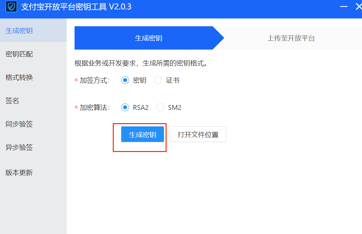Choose 证书 as the signing method

(x=158, y=80)
